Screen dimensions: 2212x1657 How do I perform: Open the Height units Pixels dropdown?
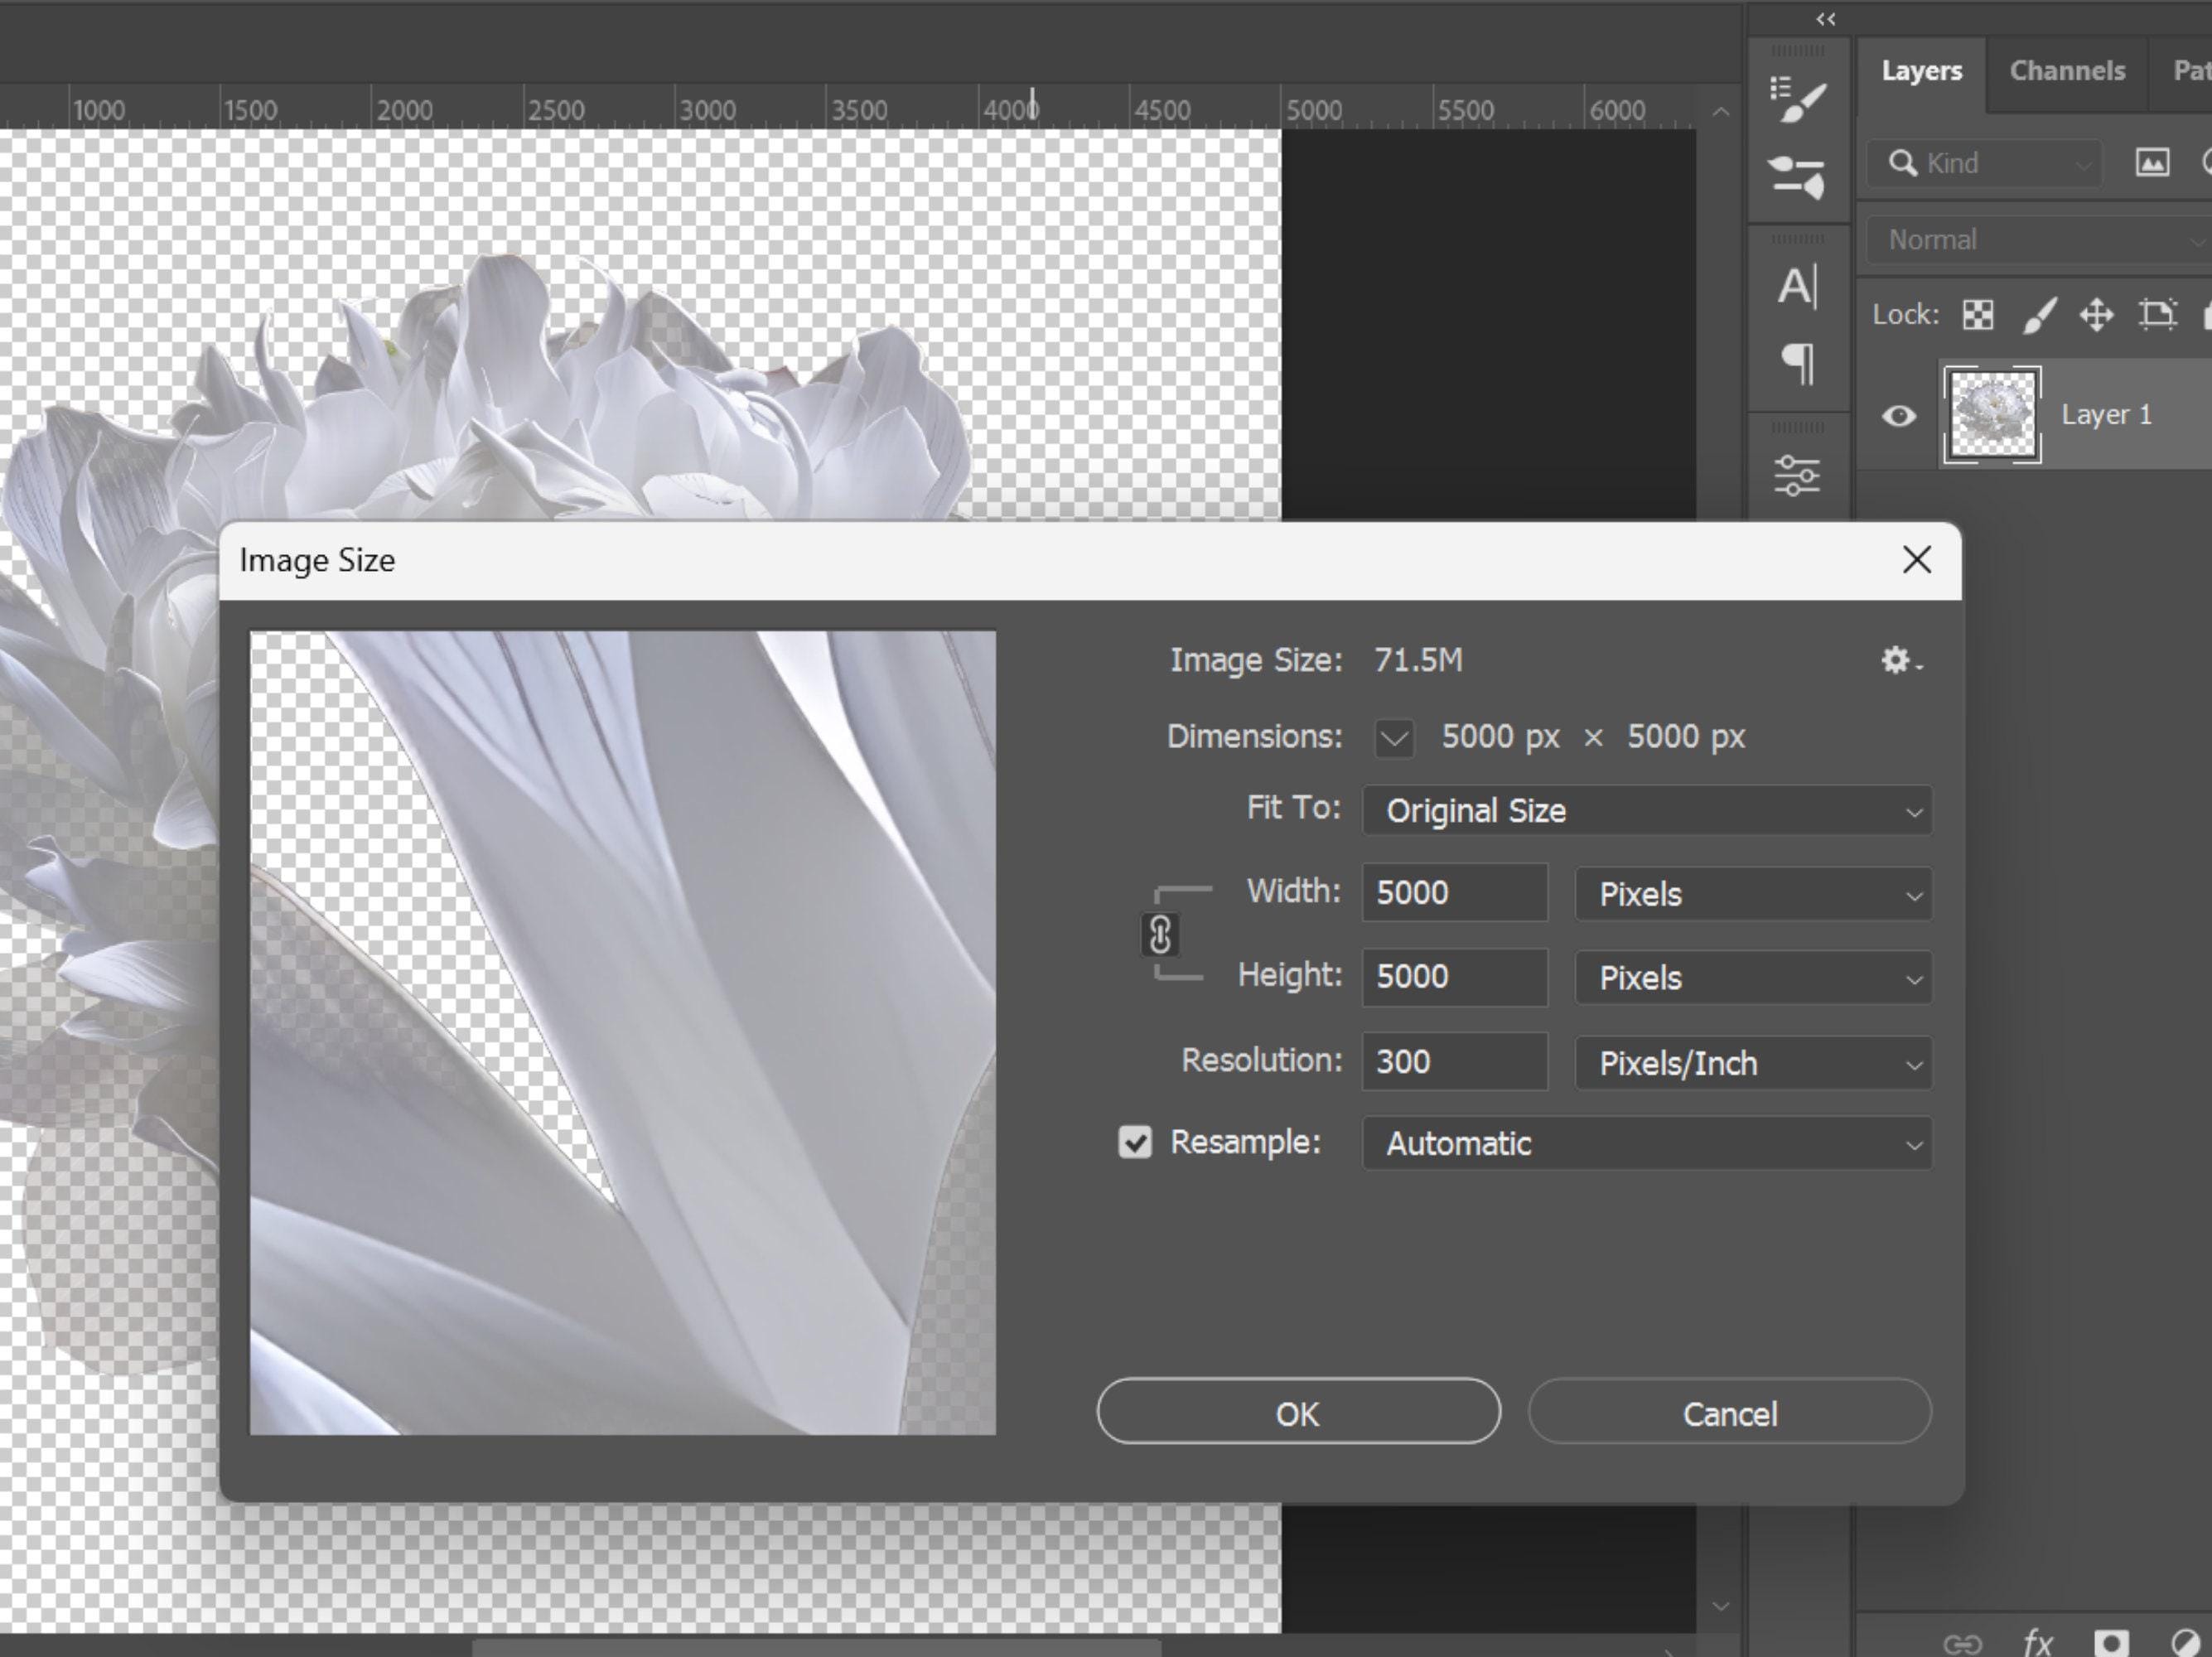coord(1753,978)
